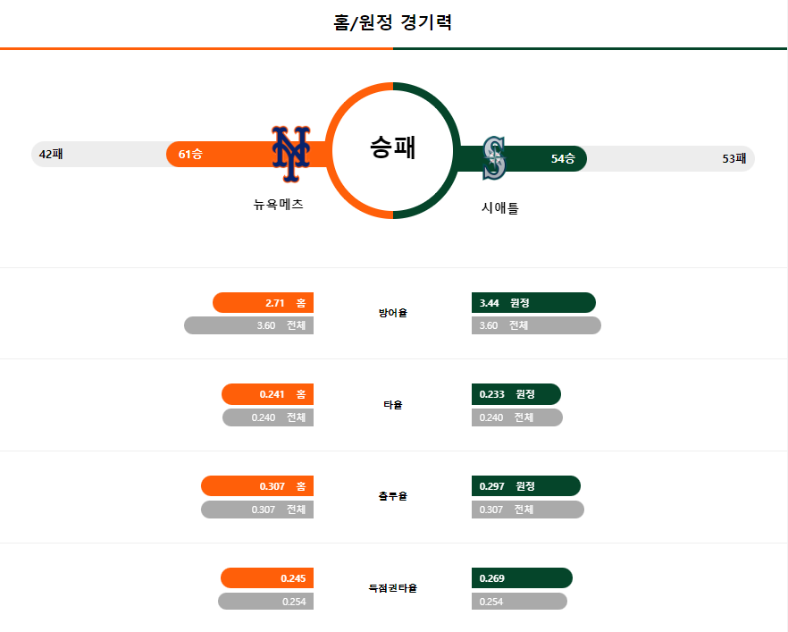Click the Mets home 0.241 batting bar
This screenshot has width=788, height=632.
pos(267,394)
